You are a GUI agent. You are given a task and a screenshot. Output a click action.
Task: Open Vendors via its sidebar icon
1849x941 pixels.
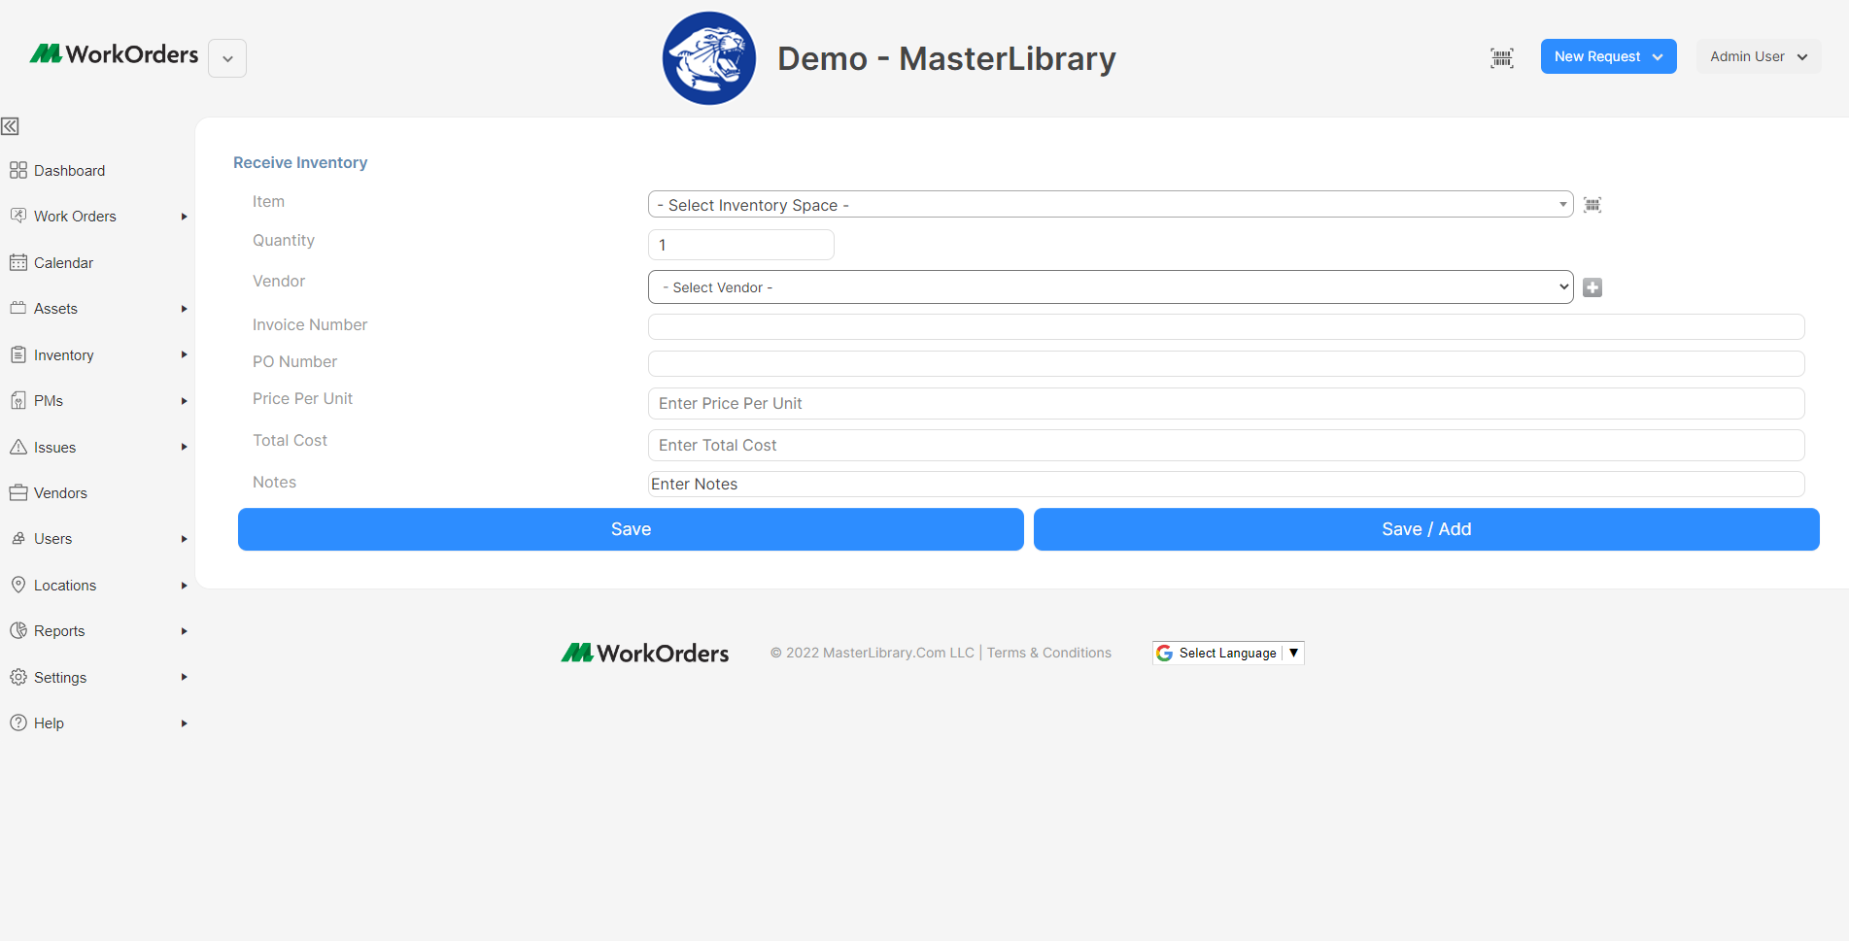click(x=18, y=492)
